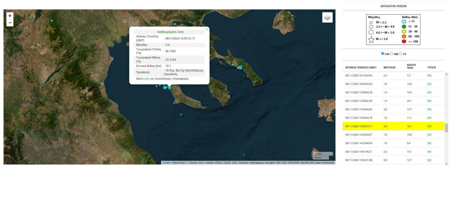Click the cyan earthquake marker near top-left of map
Image resolution: width=452 pixels, height=216 pixels.
(x=52, y=21)
